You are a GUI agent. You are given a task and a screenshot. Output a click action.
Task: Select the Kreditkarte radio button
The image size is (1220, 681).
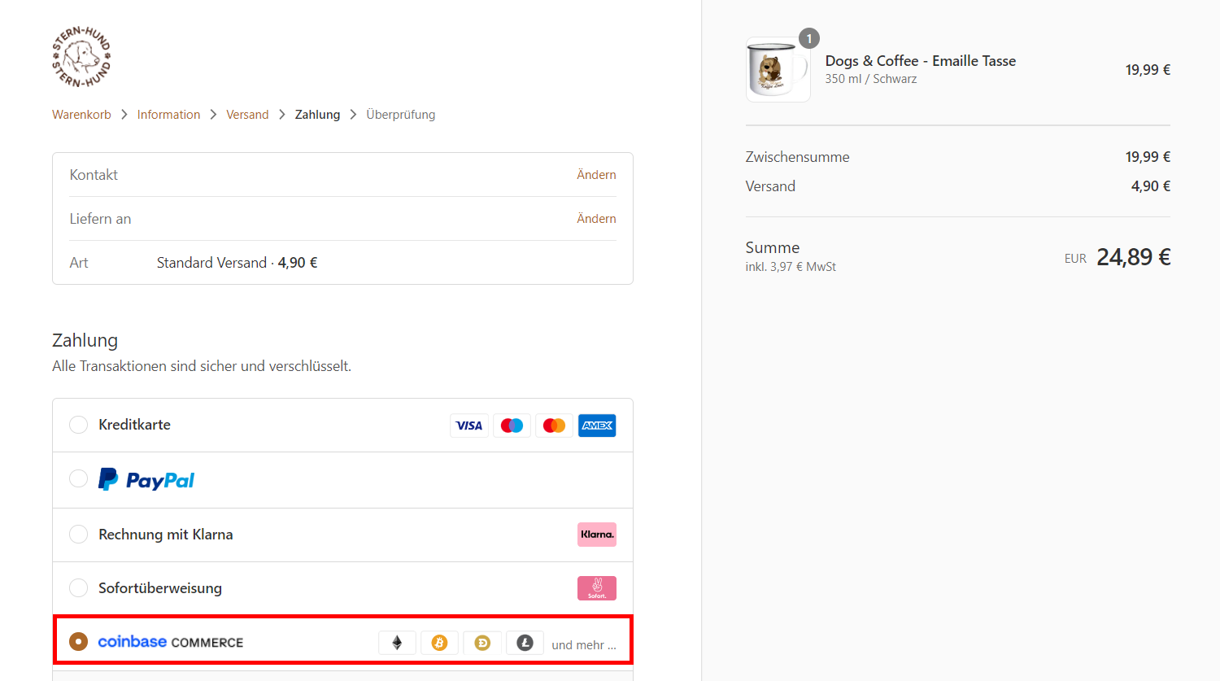pyautogui.click(x=78, y=425)
